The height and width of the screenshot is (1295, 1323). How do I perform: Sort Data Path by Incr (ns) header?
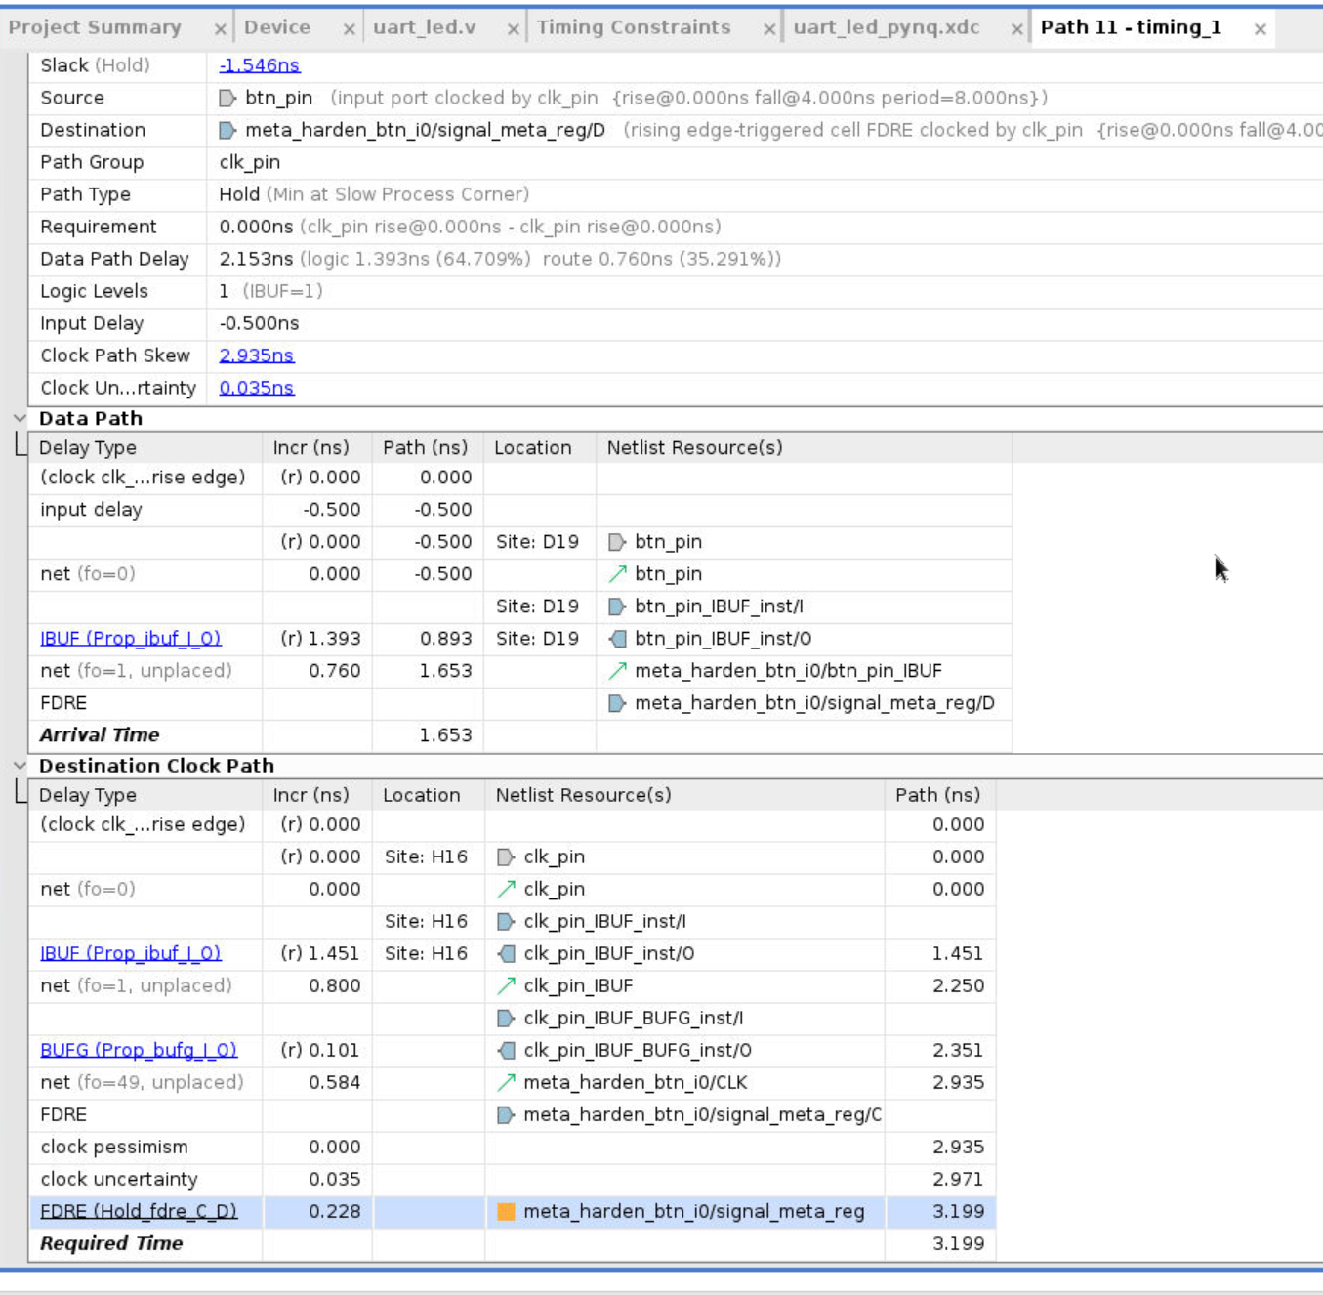317,447
